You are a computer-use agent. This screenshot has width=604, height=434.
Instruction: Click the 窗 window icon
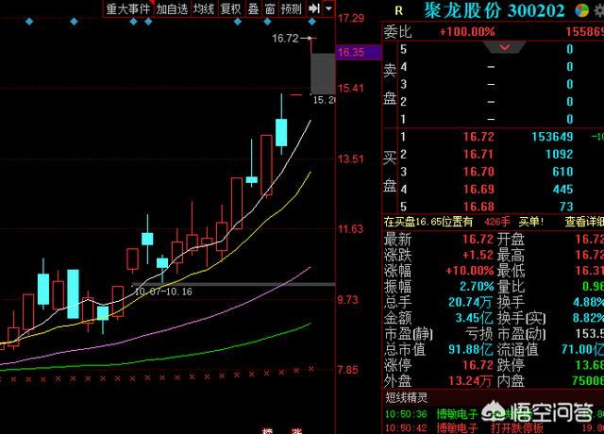click(270, 8)
